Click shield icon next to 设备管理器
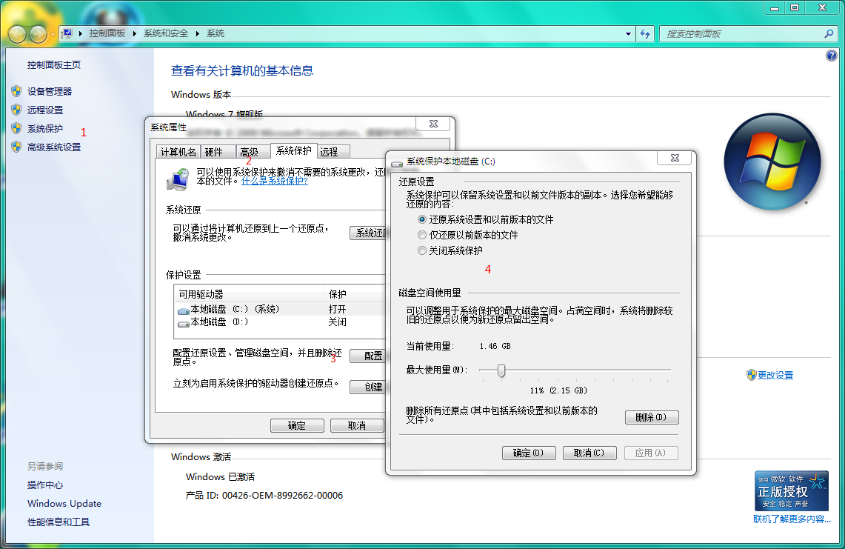 pos(16,91)
